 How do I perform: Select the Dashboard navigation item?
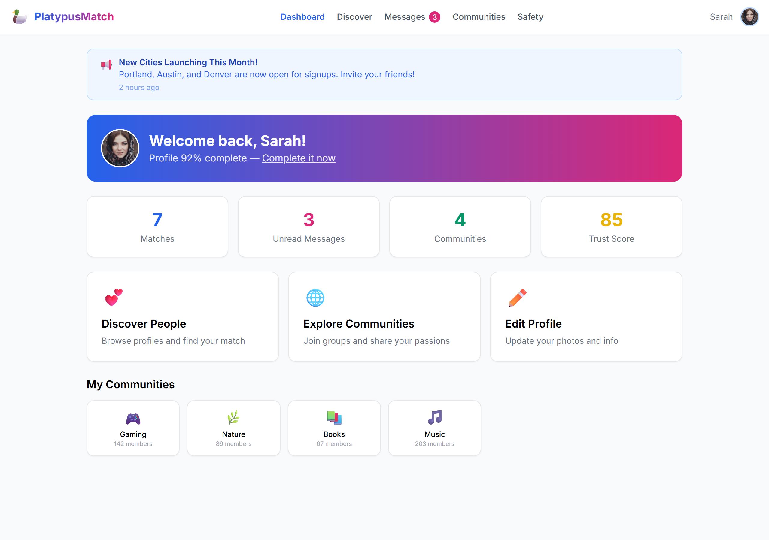click(302, 17)
